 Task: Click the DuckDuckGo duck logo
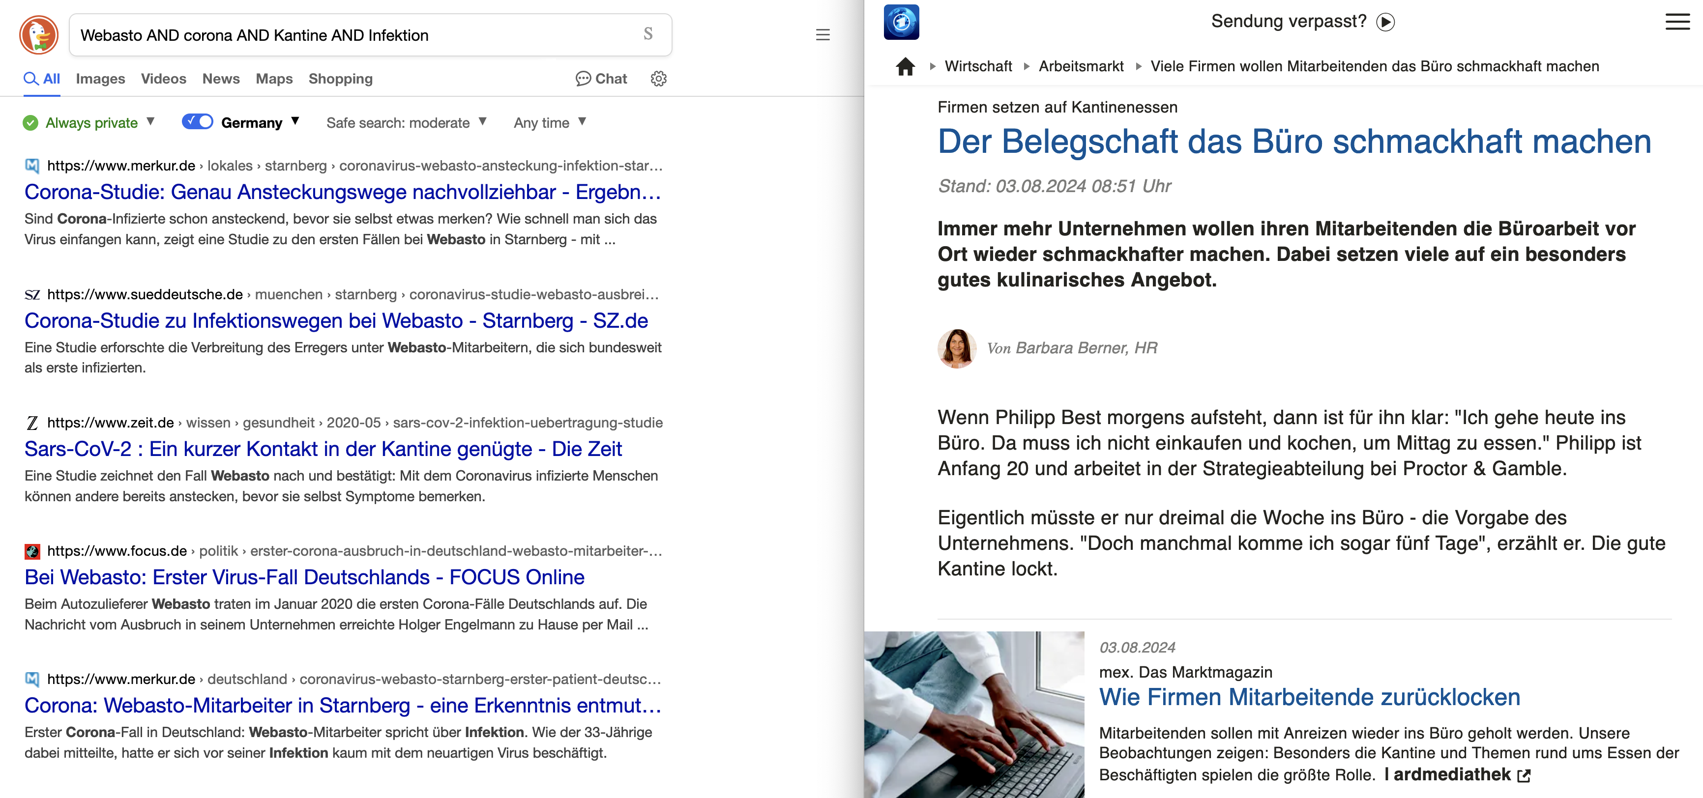[39, 35]
